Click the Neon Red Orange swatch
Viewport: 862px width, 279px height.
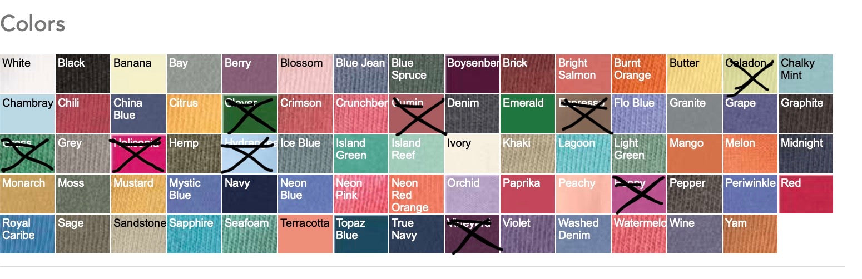coord(417,194)
